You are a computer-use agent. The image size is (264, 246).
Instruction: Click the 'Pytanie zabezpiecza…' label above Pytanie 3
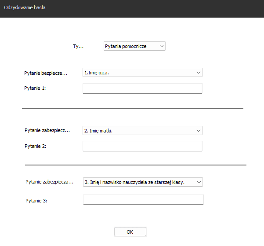click(x=50, y=182)
